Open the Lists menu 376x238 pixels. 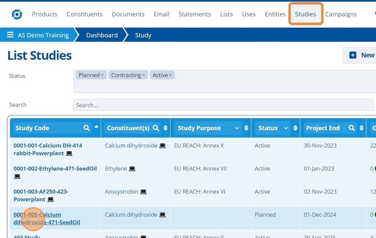tap(226, 14)
